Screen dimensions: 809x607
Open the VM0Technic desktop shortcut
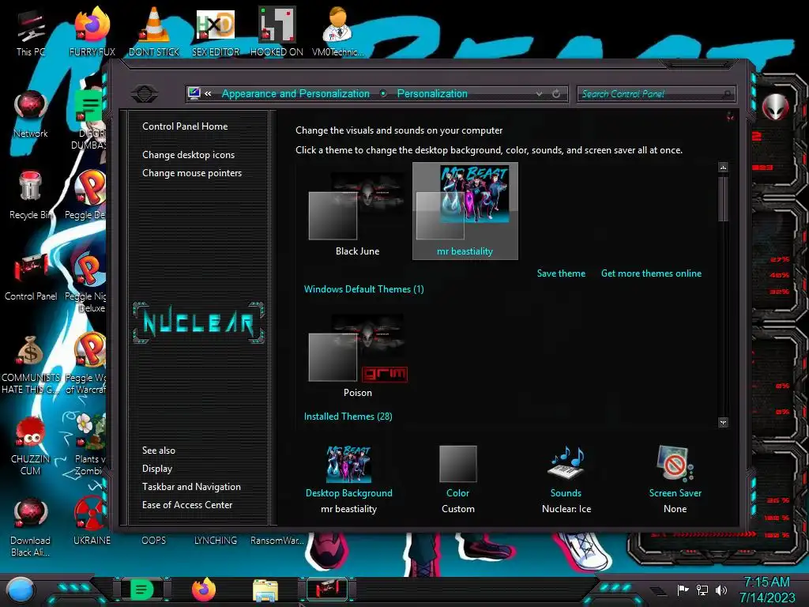coord(337,32)
